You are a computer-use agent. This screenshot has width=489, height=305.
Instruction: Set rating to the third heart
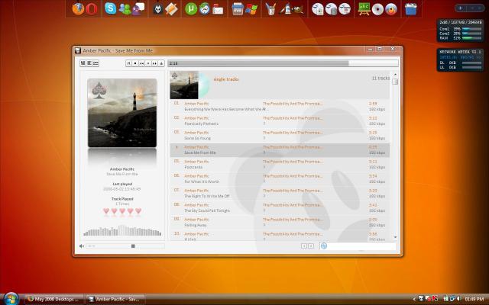(122, 211)
